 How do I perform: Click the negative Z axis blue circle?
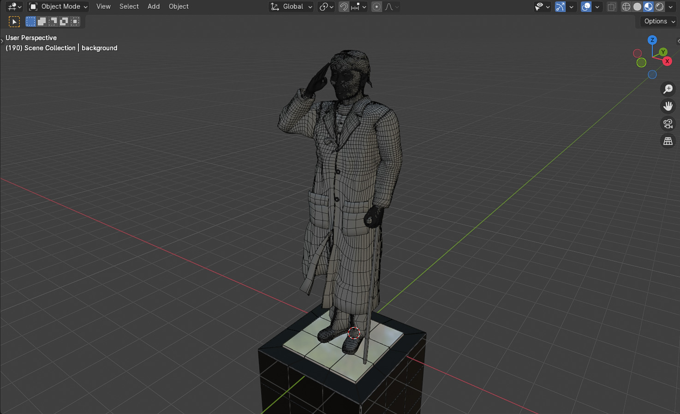click(652, 74)
